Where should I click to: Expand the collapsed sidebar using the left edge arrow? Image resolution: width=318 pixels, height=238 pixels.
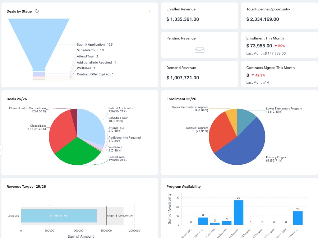pyautogui.click(x=1, y=150)
